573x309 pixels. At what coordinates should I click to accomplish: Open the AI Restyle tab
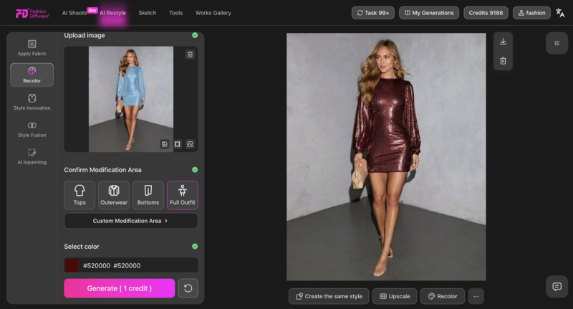(112, 13)
